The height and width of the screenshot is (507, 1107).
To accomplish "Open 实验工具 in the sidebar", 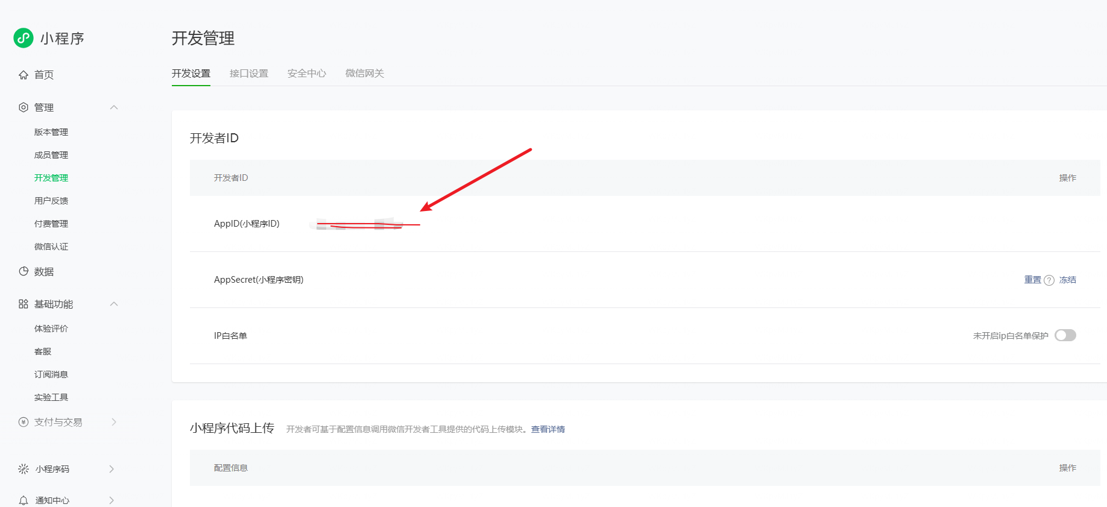I will click(x=51, y=397).
